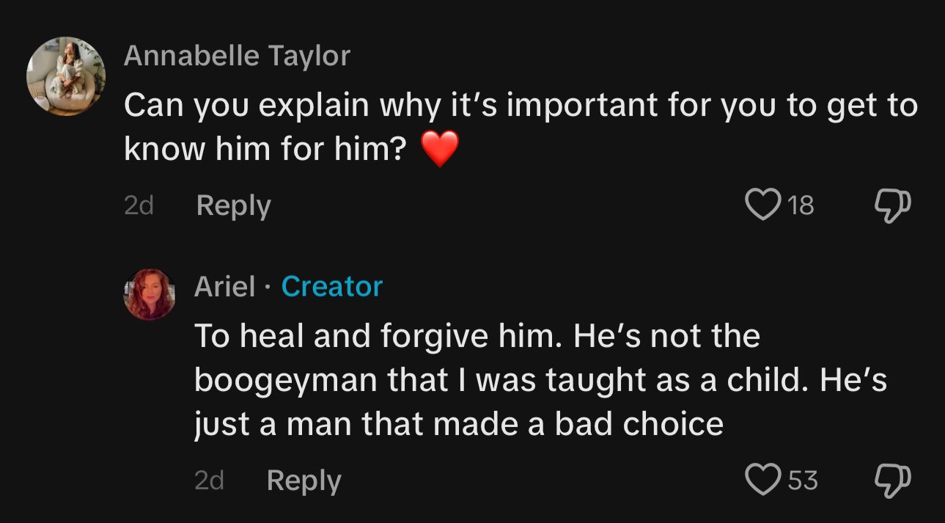Image resolution: width=945 pixels, height=523 pixels.
Task: Click the "know him for him?" text
Action: point(265,149)
